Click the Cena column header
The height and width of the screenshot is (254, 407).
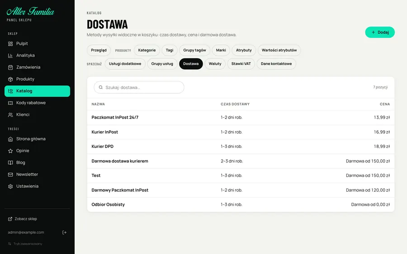pyautogui.click(x=385, y=104)
